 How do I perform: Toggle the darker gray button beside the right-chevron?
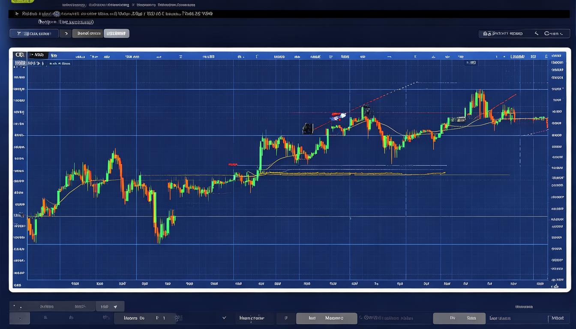pyautogui.click(x=87, y=33)
